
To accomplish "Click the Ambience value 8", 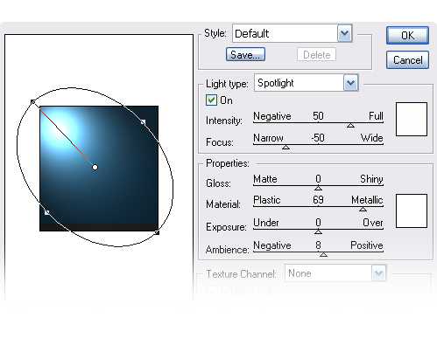I will (318, 245).
